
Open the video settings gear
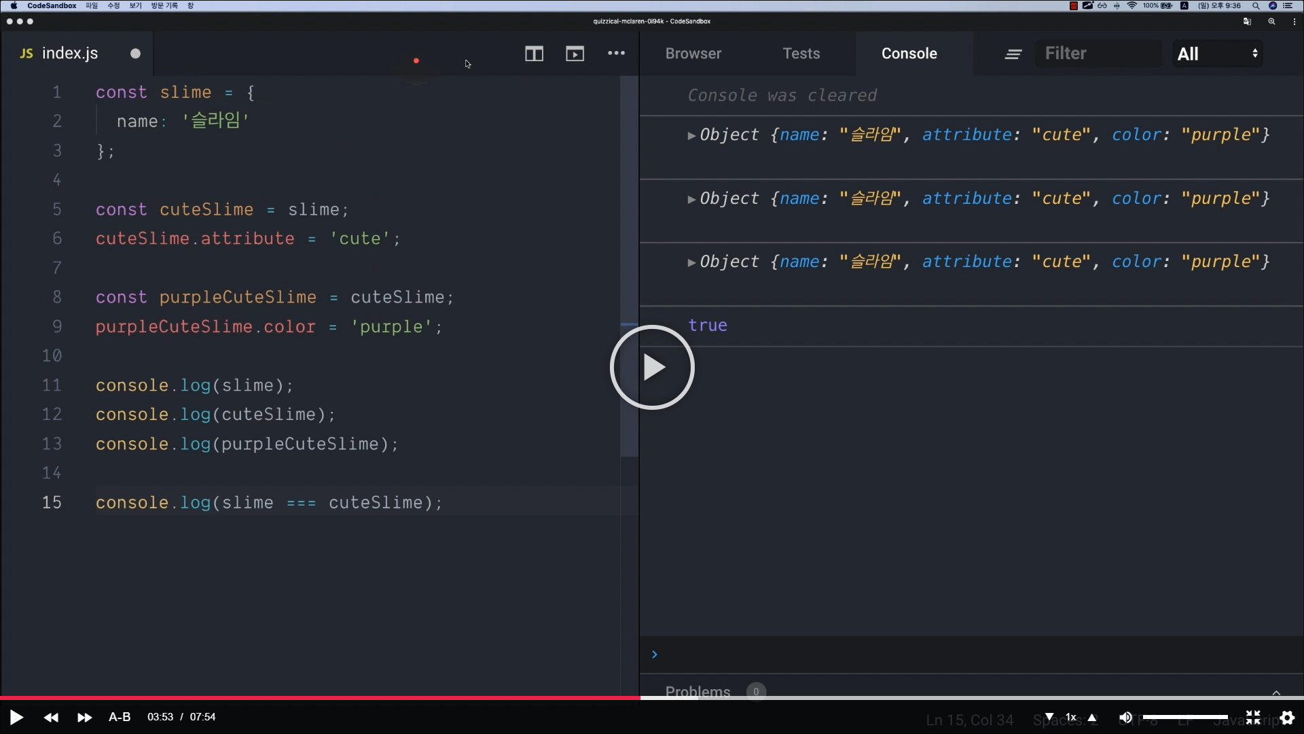[x=1287, y=718]
